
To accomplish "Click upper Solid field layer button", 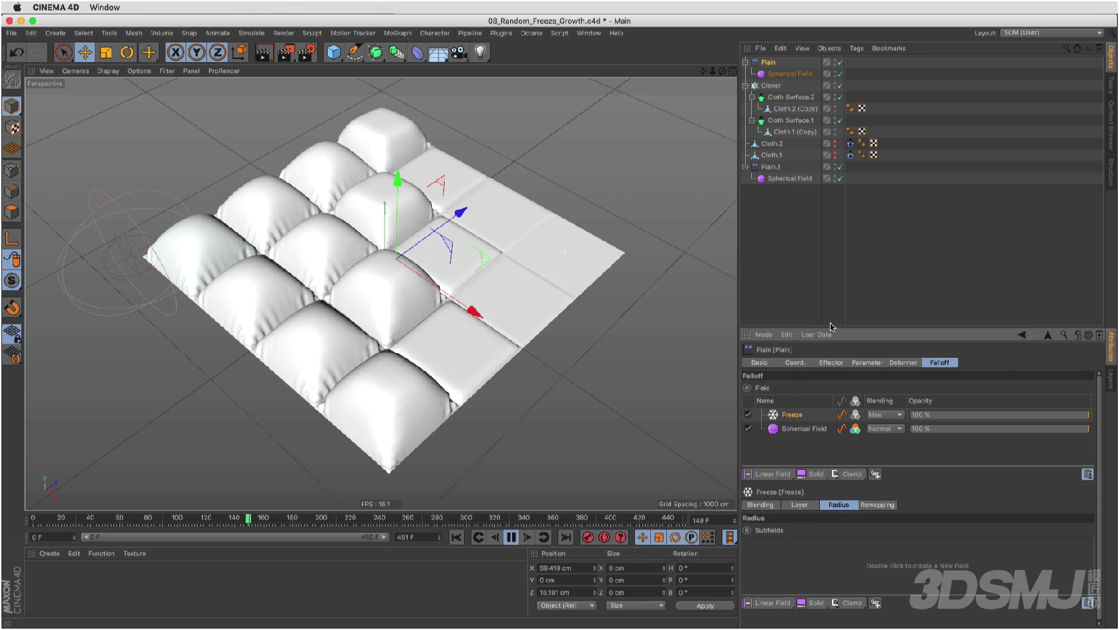I will pyautogui.click(x=811, y=474).
